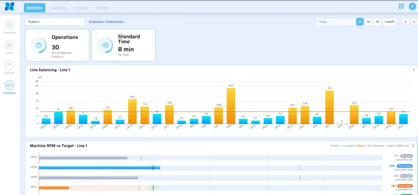Click the OP28 gray RPM progress bar
Image resolution: width=418 pixels, height=195 pixels.
point(88,178)
